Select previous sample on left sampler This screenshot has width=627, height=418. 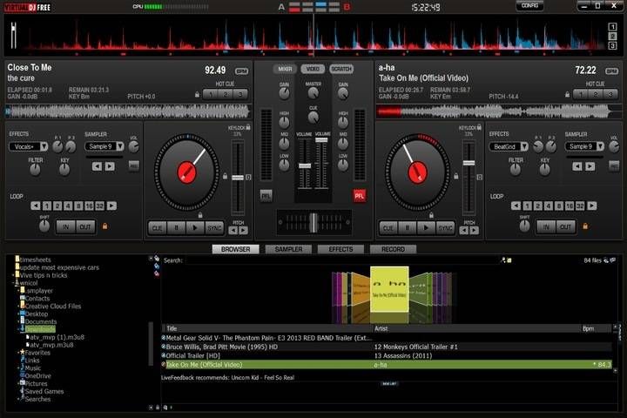coord(97,166)
